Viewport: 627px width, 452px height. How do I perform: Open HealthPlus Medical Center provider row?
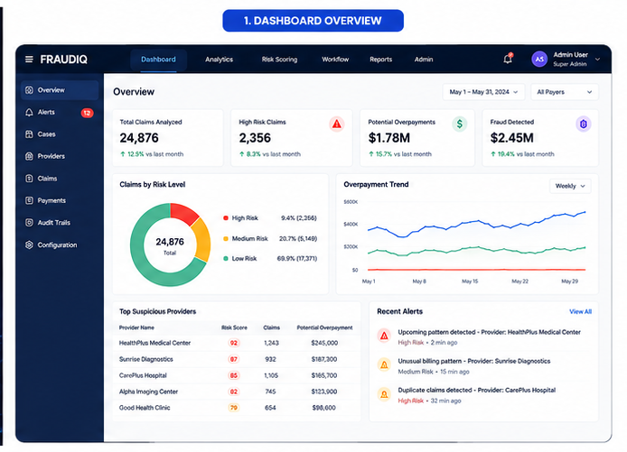(236, 343)
